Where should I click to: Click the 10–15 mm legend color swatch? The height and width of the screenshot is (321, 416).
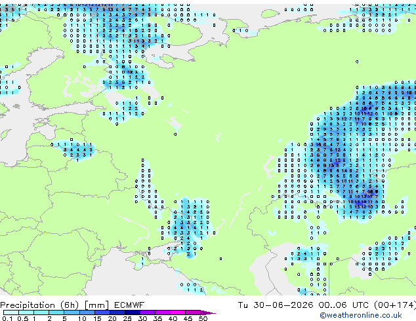point(87,312)
